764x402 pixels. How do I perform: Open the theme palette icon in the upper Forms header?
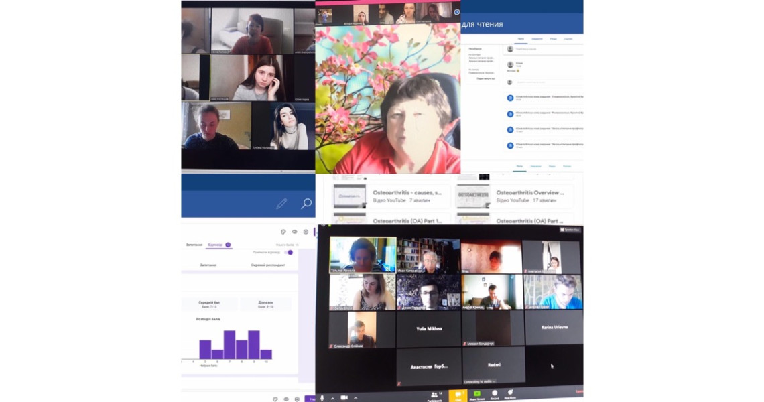[x=283, y=232]
